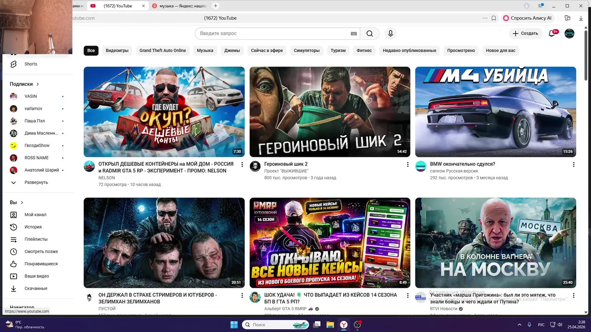Viewport: 591px width, 332px height.
Task: Expand the subscriptions list with Развернуть
Action: coord(37,183)
